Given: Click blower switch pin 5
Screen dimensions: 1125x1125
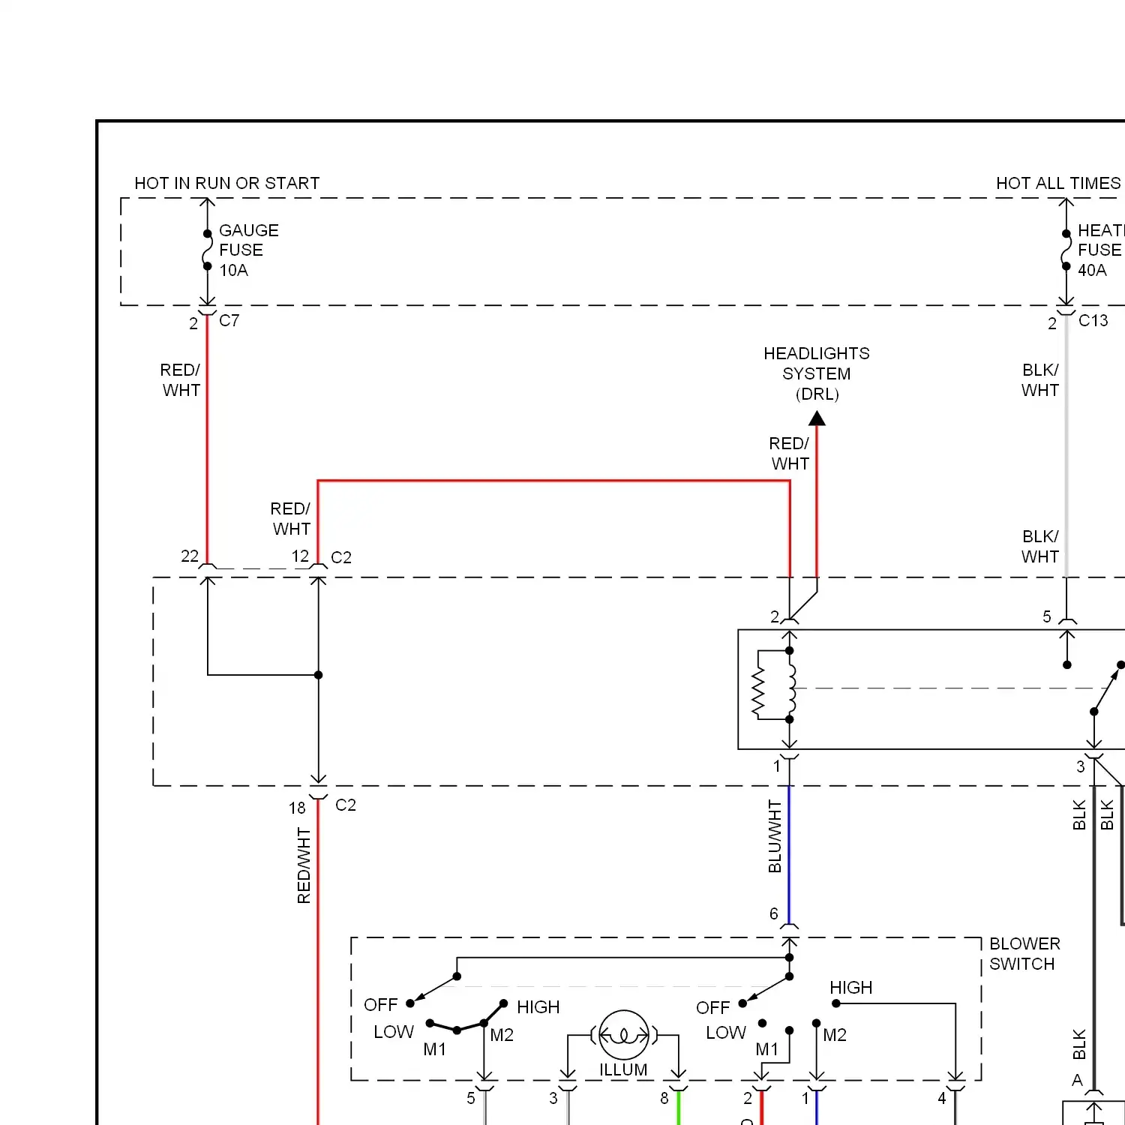Looking at the screenshot, I should (470, 1098).
